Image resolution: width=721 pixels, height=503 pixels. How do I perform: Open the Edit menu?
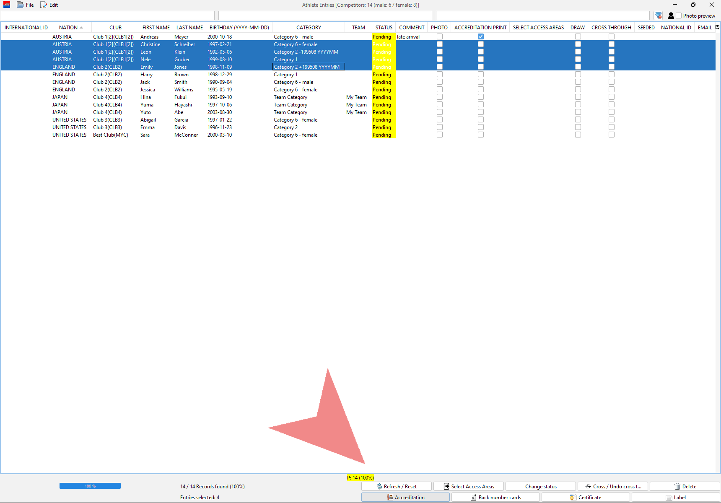[49, 5]
